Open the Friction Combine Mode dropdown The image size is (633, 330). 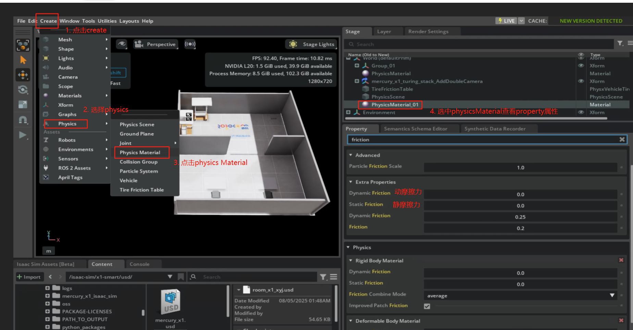(520, 295)
